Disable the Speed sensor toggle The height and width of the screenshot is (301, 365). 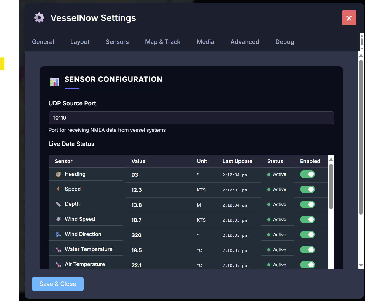308,189
